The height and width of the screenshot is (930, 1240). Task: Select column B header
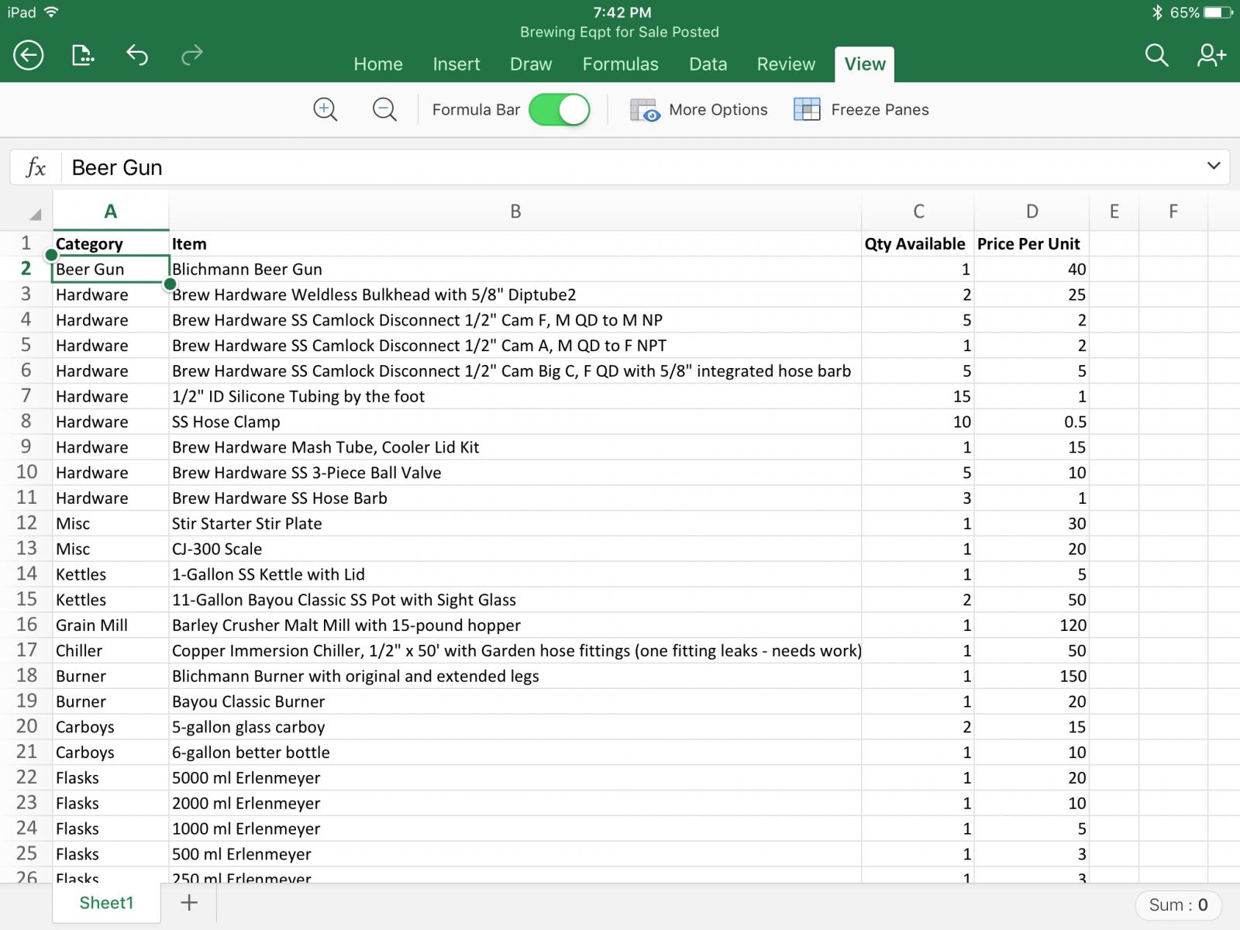(x=515, y=212)
